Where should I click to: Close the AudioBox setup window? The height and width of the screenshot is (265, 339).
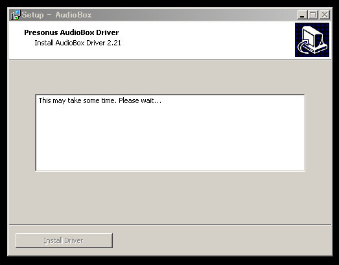click(324, 15)
